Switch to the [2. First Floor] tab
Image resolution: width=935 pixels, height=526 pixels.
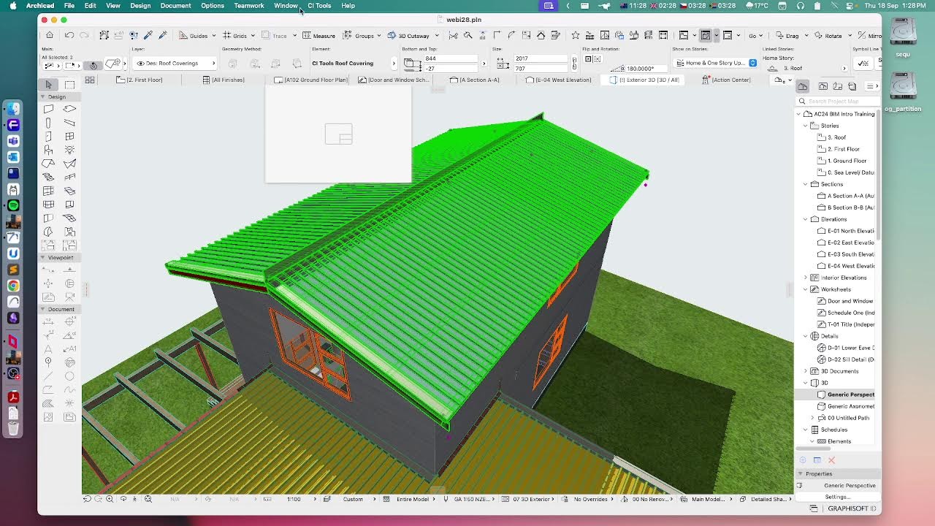pos(140,80)
